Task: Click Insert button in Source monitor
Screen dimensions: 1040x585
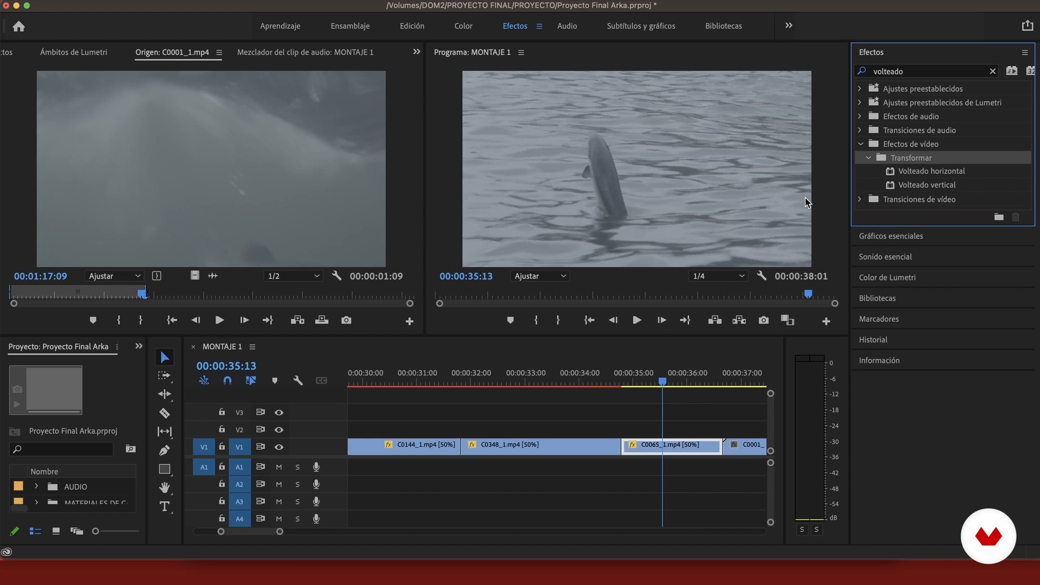Action: pos(297,320)
